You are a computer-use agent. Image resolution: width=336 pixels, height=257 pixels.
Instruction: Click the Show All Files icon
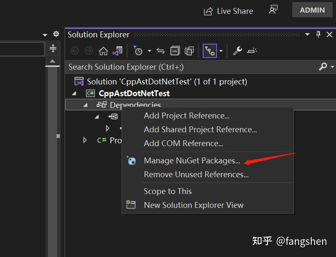[189, 51]
